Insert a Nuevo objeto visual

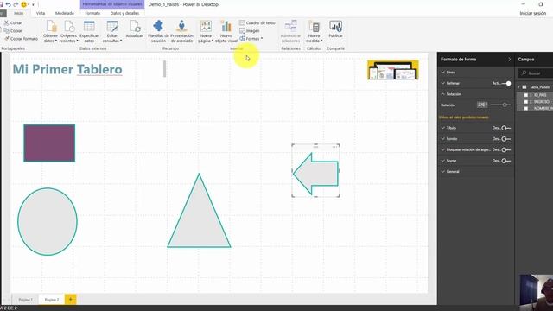tap(226, 31)
